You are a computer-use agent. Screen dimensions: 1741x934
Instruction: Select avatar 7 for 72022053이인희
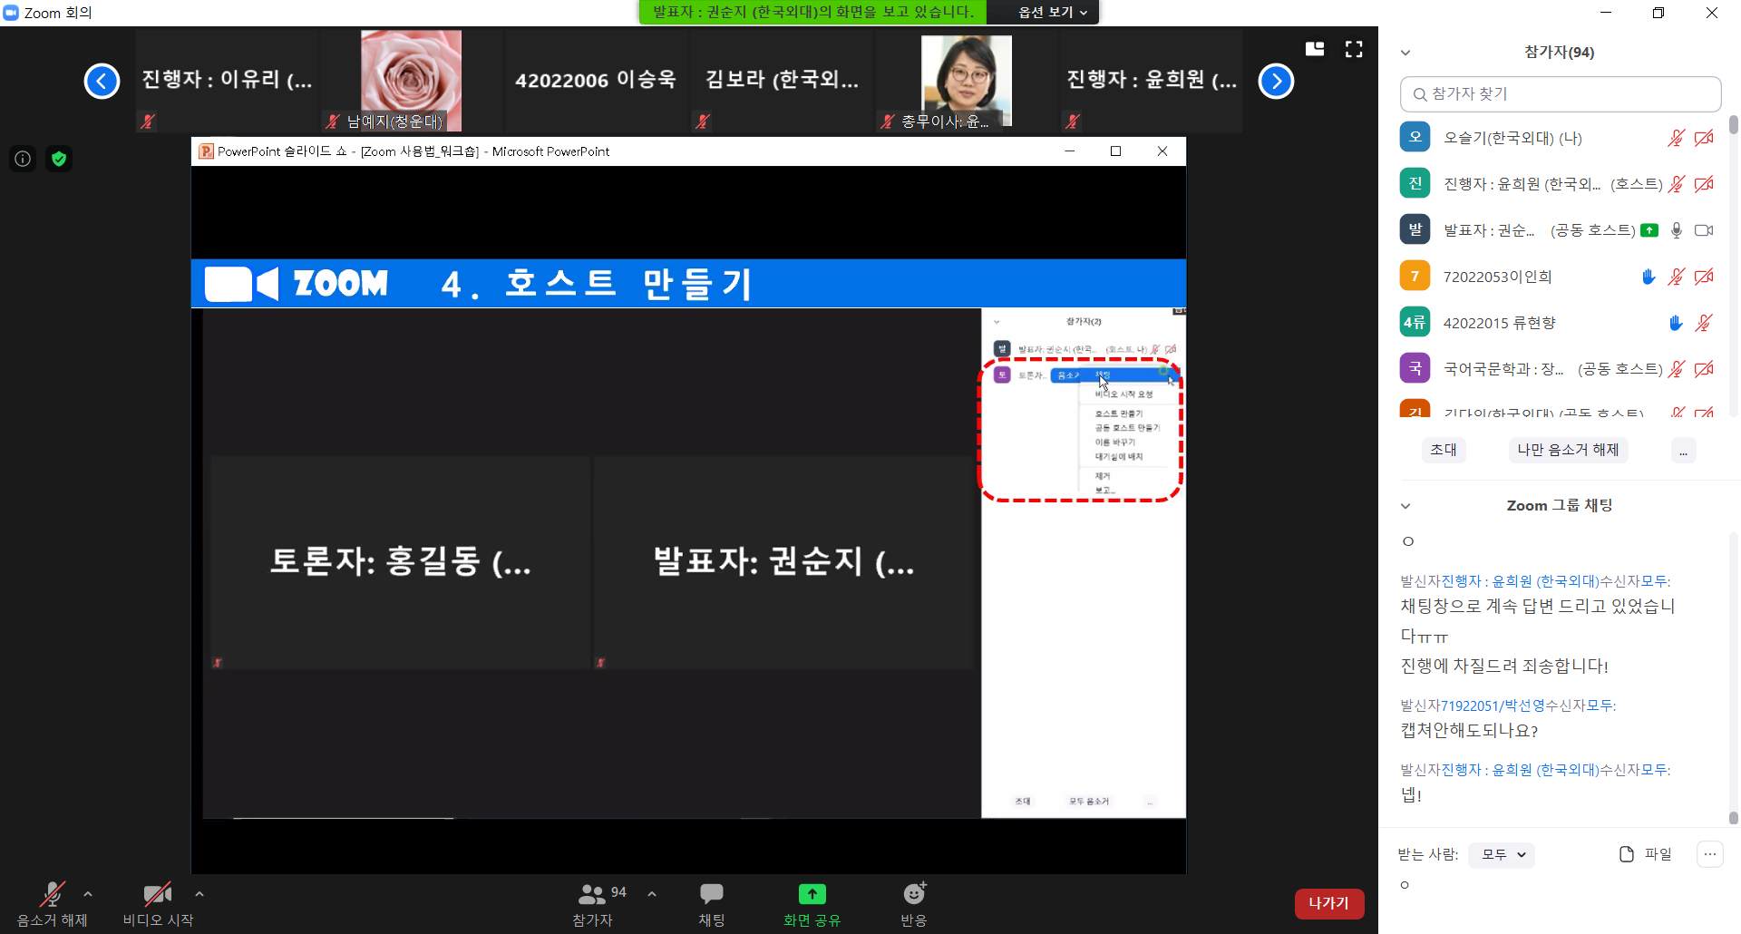1415,276
